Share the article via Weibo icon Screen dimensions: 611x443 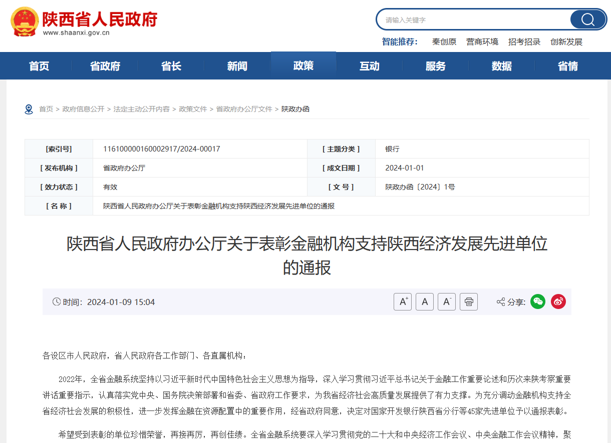tap(558, 301)
